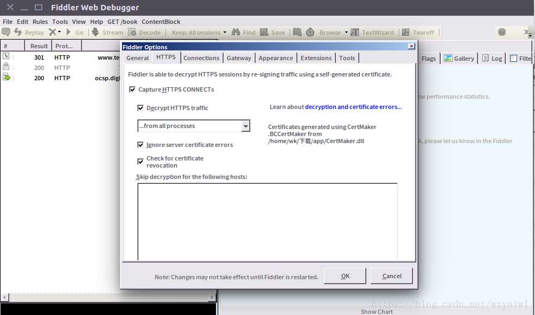Screen dimensions: 535x315
Task: Switch to the General options tab
Action: pyautogui.click(x=137, y=58)
